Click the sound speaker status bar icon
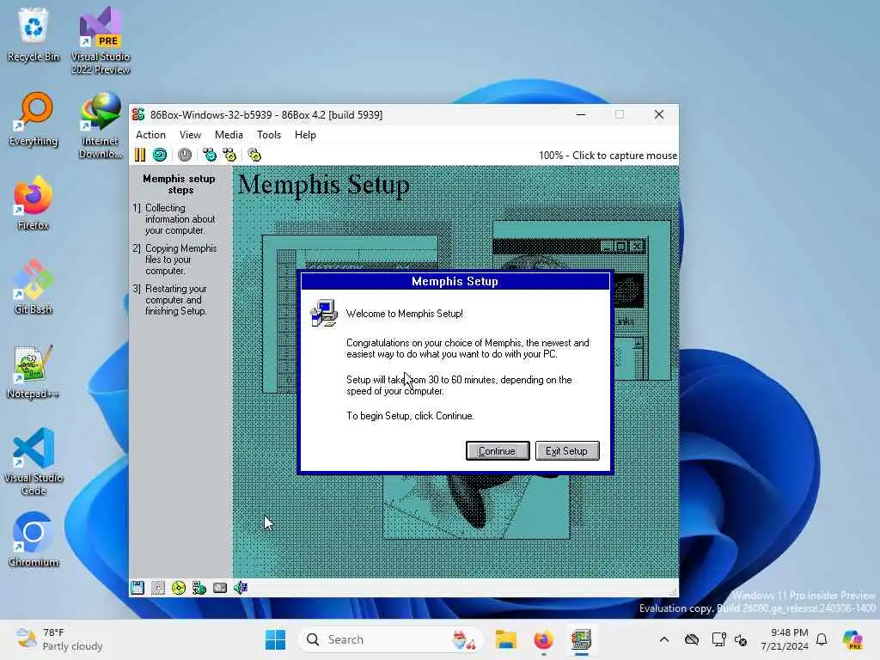 coord(241,588)
